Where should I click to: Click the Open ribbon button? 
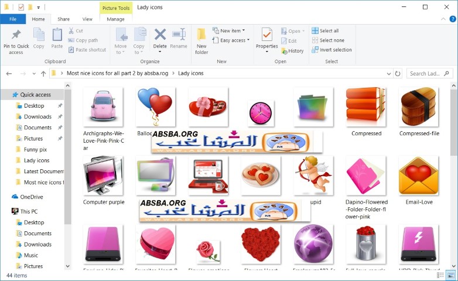(x=293, y=31)
